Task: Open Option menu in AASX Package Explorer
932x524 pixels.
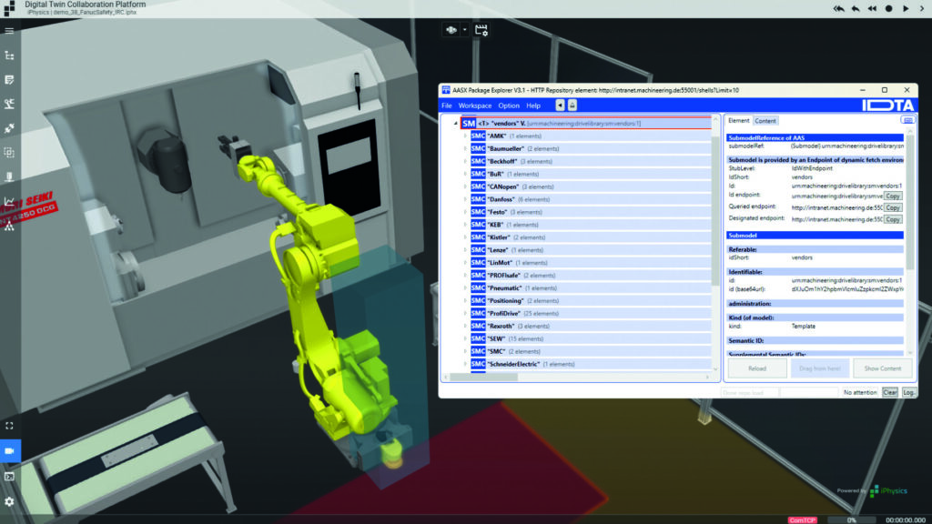Action: (509, 106)
